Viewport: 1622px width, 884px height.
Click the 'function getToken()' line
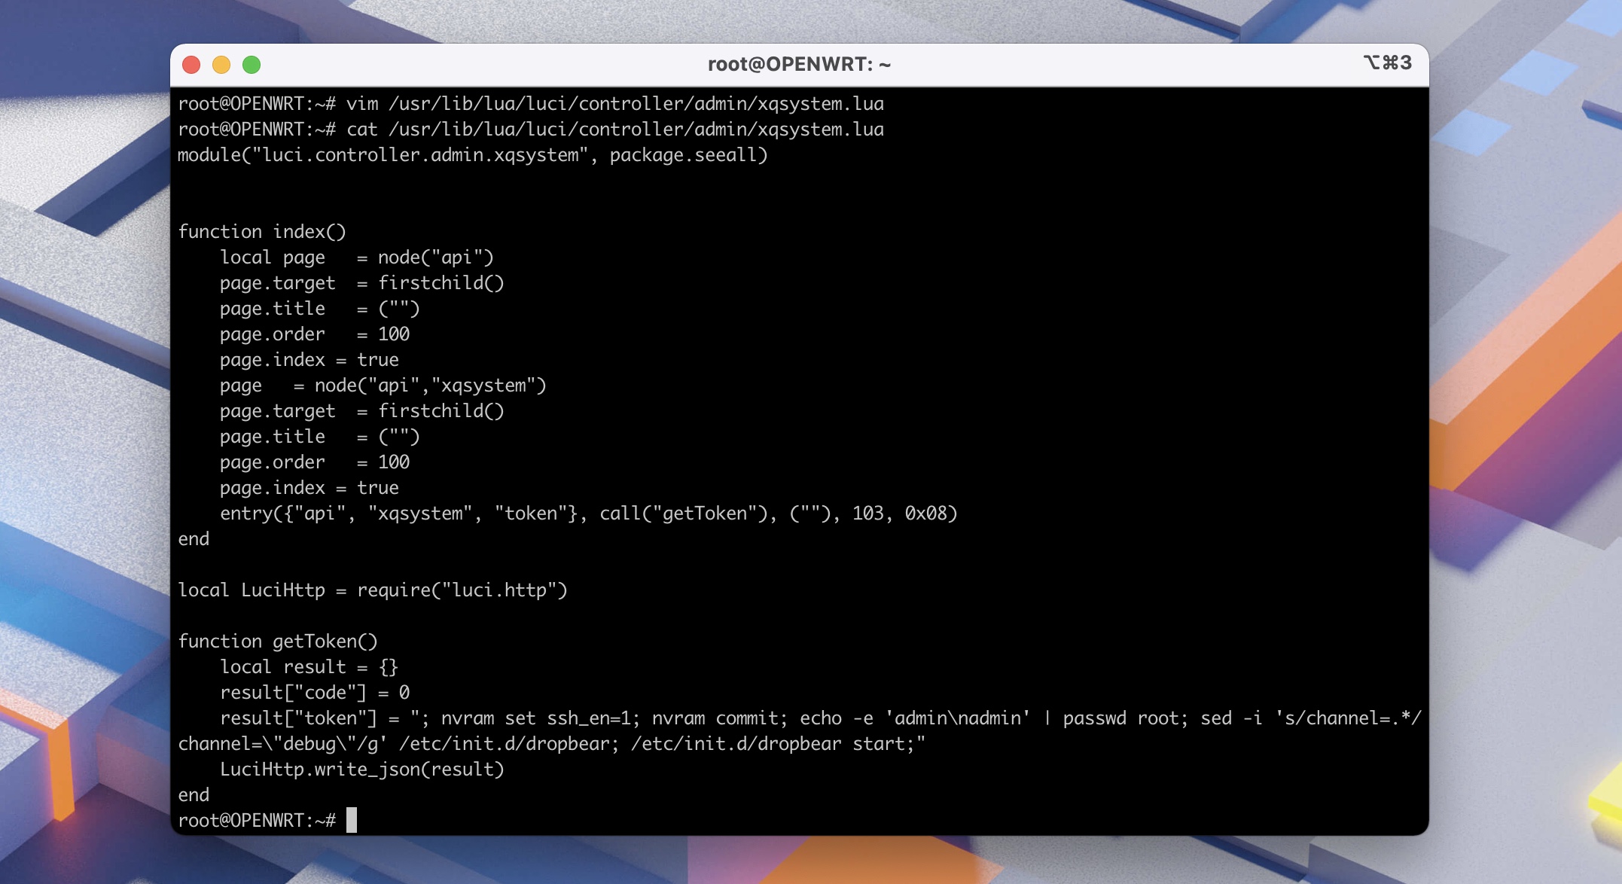[277, 642]
